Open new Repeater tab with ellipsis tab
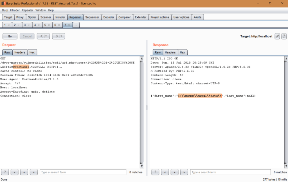Image resolution: width=288 pixels, height=182 pixels. click(x=76, y=25)
